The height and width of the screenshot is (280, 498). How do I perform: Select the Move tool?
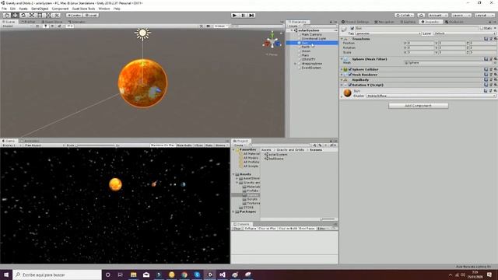pos(15,16)
